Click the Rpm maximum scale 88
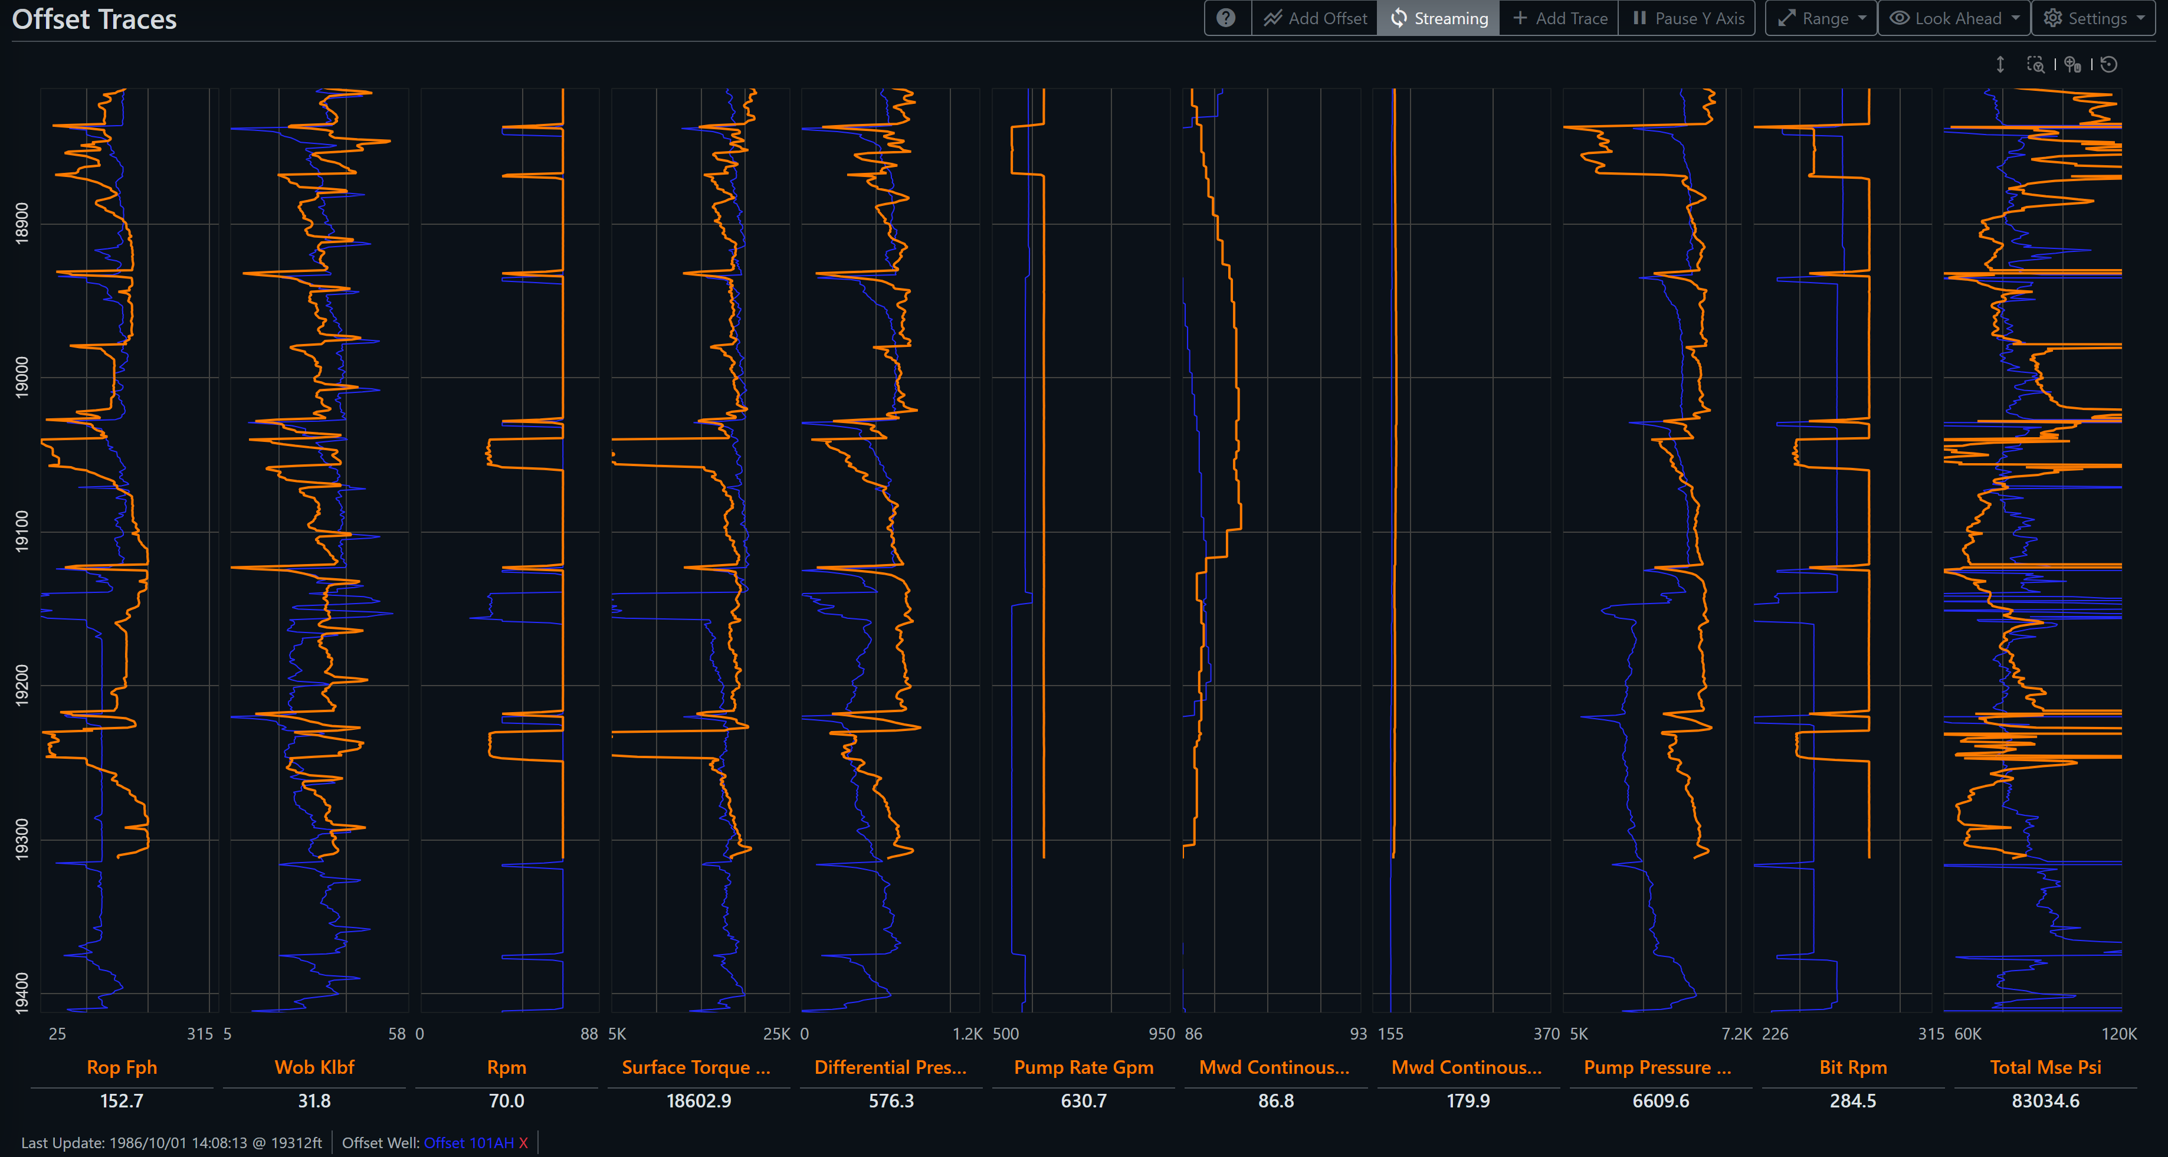The width and height of the screenshot is (2168, 1157). (589, 1033)
